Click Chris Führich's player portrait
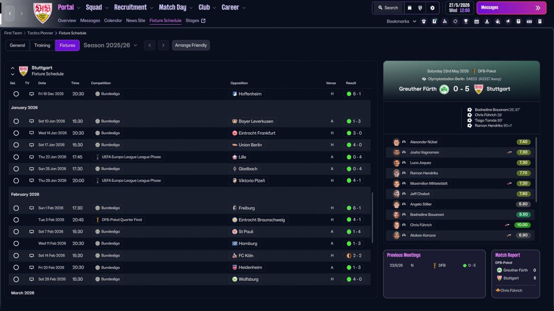This screenshot has width=554, height=311. click(396, 225)
